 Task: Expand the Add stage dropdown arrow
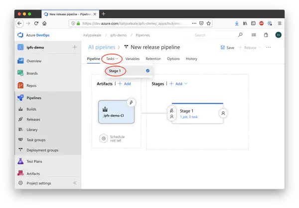186,84
